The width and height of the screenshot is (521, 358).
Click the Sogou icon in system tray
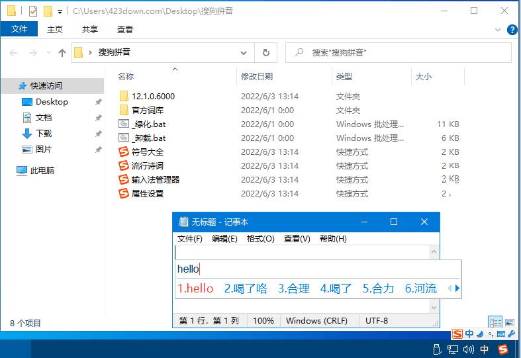coord(502,349)
